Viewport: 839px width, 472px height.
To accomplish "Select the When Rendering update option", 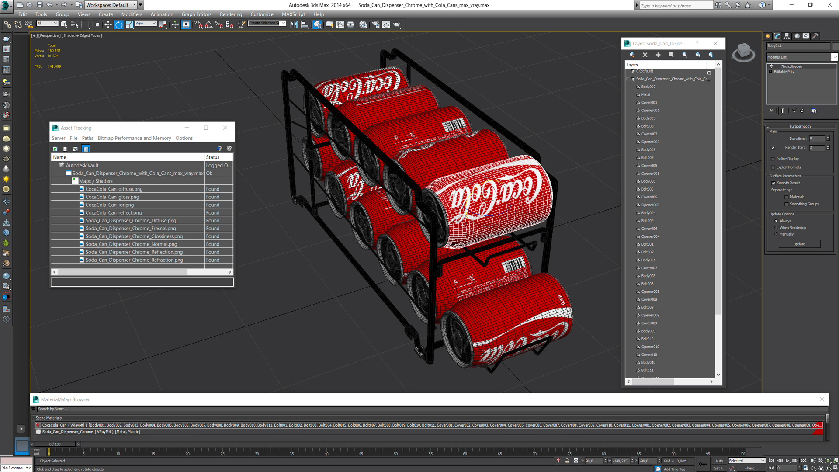I will point(776,228).
